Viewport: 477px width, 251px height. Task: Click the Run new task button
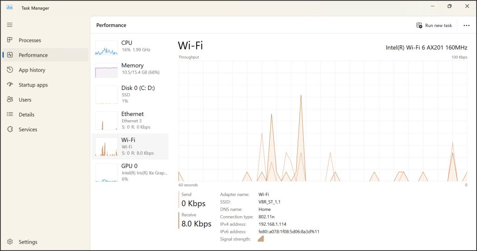point(434,26)
